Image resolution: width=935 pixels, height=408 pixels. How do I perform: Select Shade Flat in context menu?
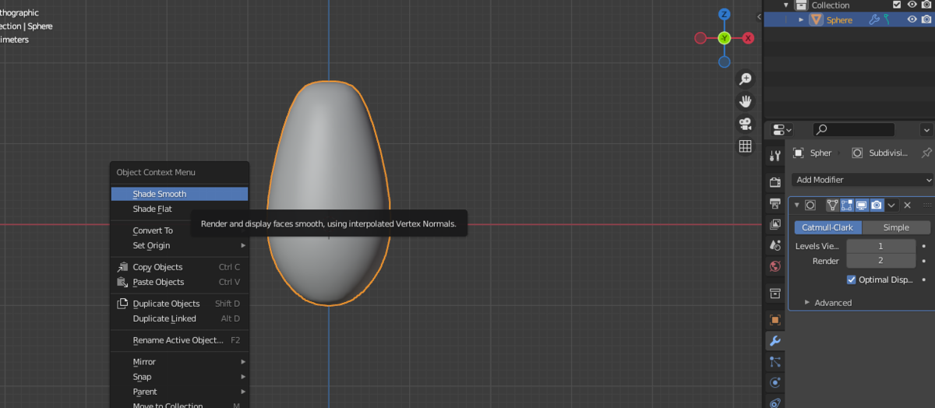pyautogui.click(x=179, y=209)
